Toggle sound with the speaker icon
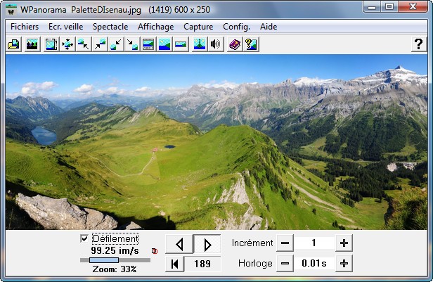The width and height of the screenshot is (433, 282). tap(215, 44)
